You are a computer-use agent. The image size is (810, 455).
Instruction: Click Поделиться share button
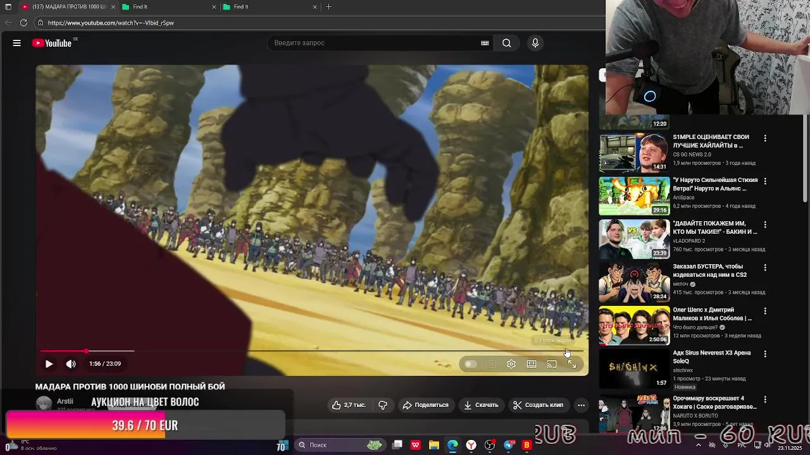[425, 405]
